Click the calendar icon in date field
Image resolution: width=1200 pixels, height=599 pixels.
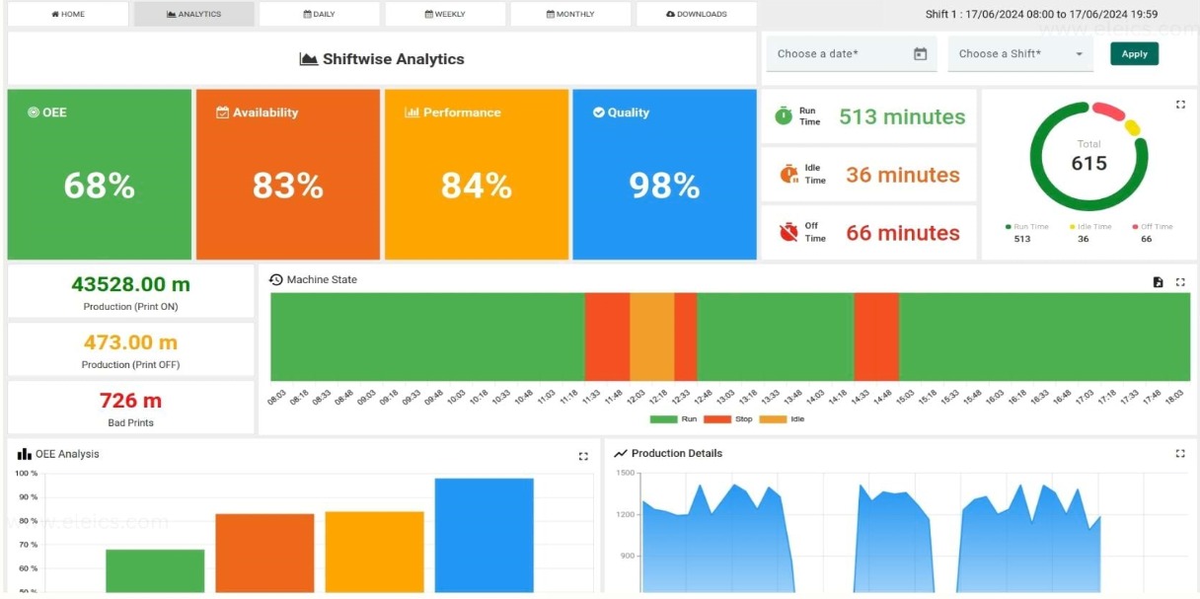[x=920, y=54]
